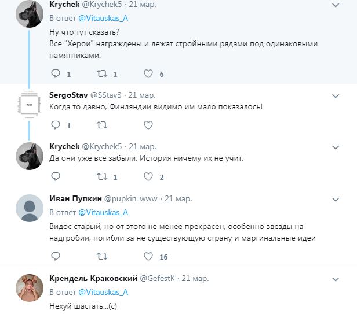Retweet Иван Пупкин's tweet
357x314 pixels.
point(102,256)
